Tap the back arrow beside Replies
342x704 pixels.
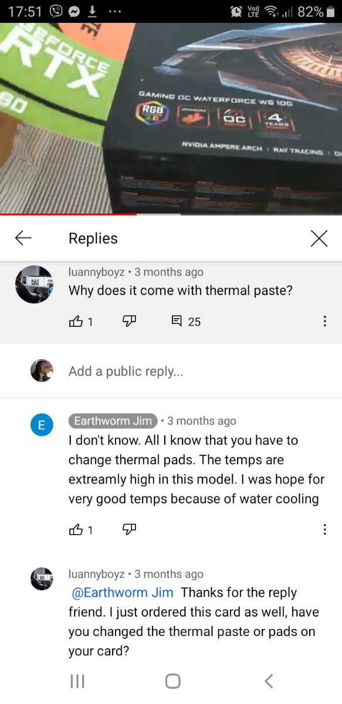coord(23,238)
